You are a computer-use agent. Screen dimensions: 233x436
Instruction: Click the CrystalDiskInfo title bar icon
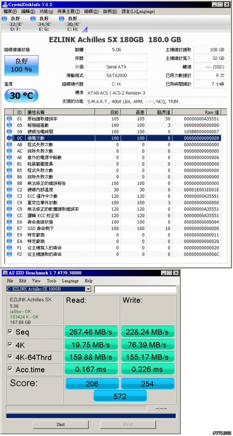[x=5, y=5]
